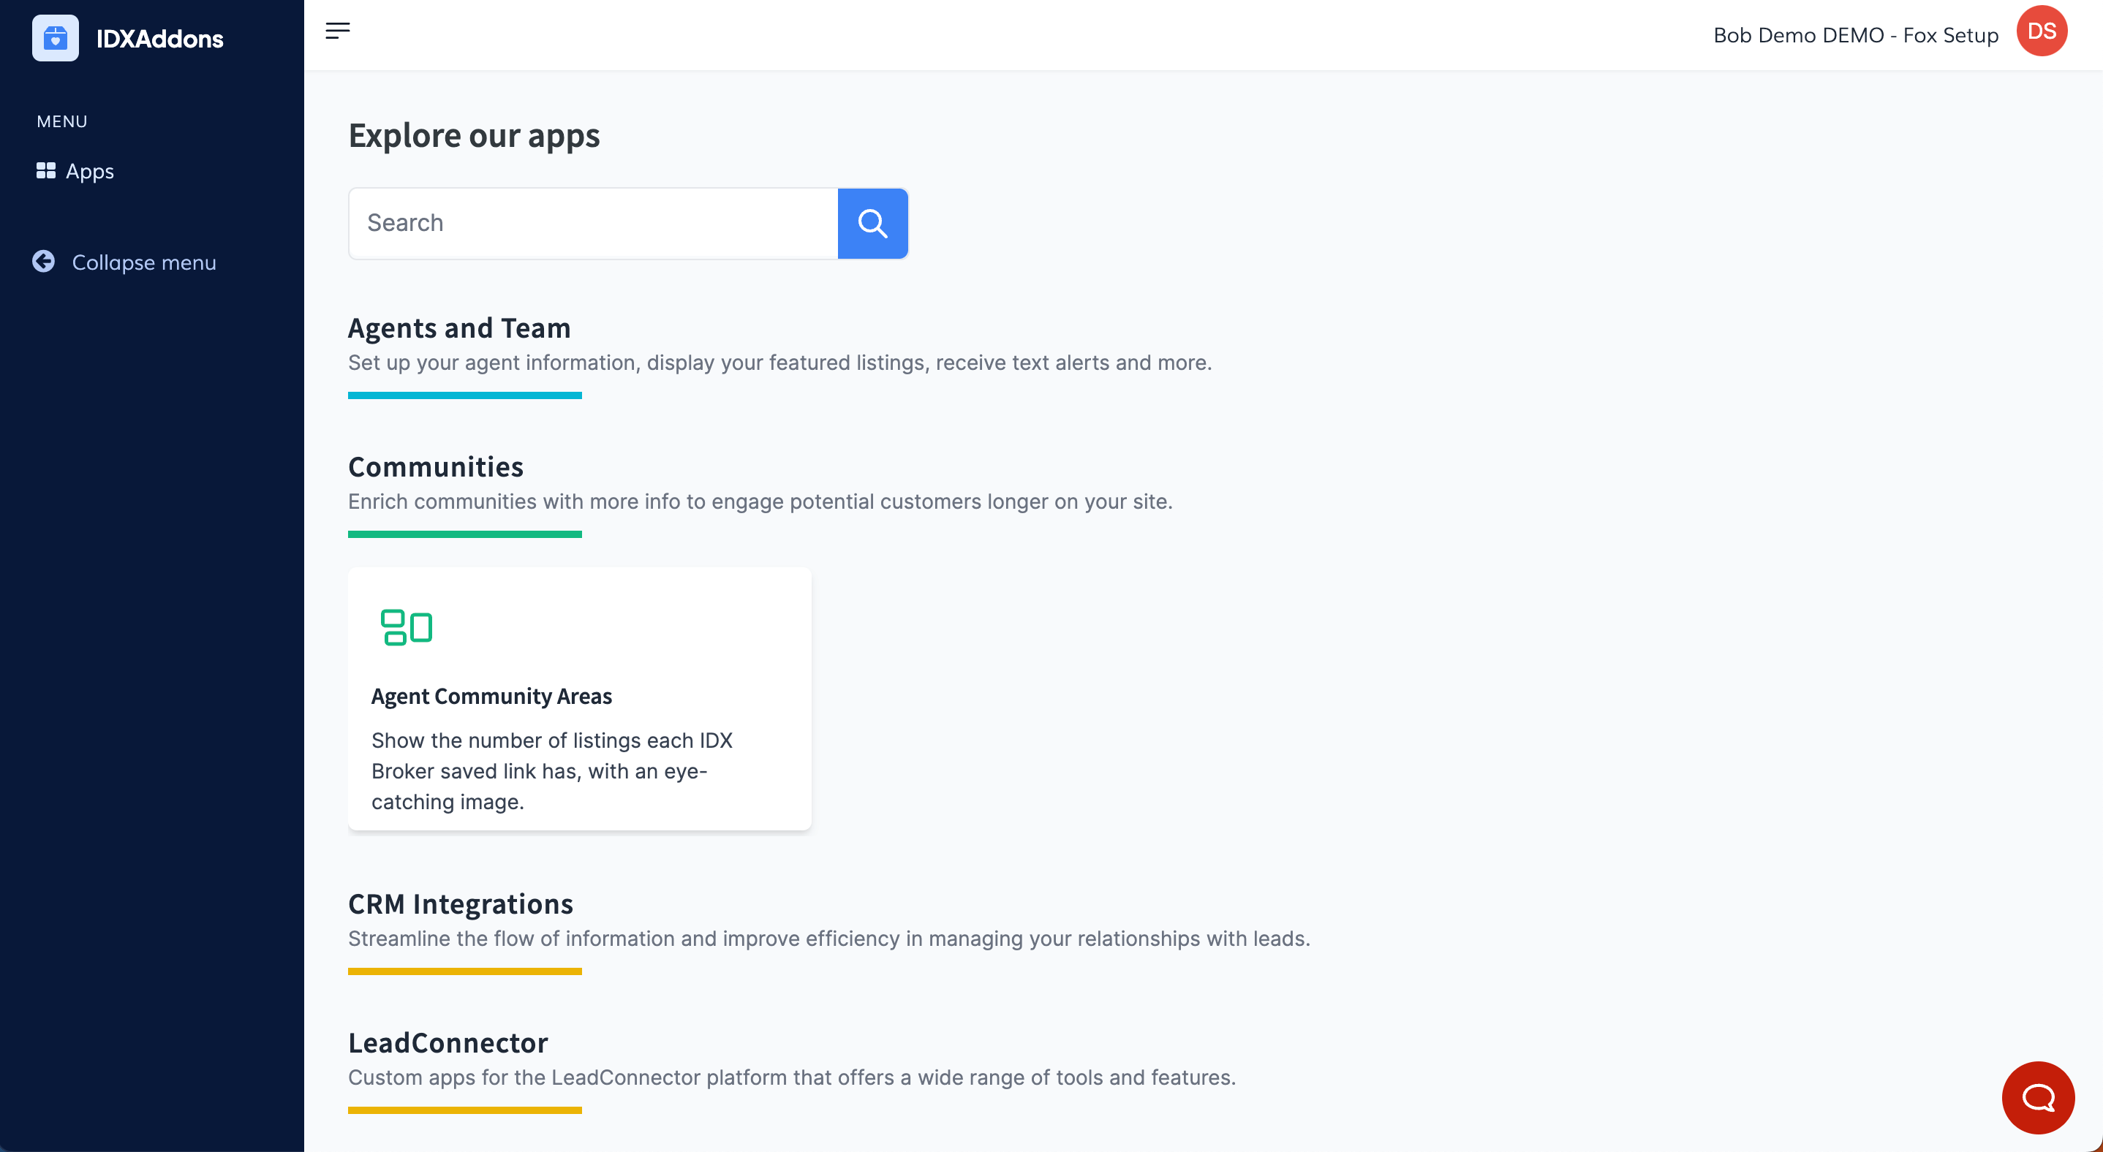Image resolution: width=2103 pixels, height=1152 pixels.
Task: Click the Communities section heading
Action: (x=435, y=466)
